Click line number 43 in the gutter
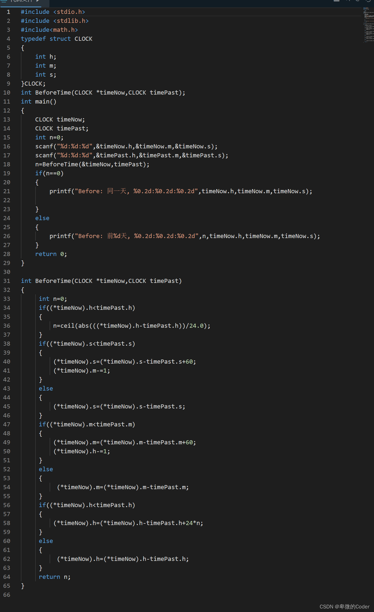This screenshot has height=612, width=374. pos(7,389)
